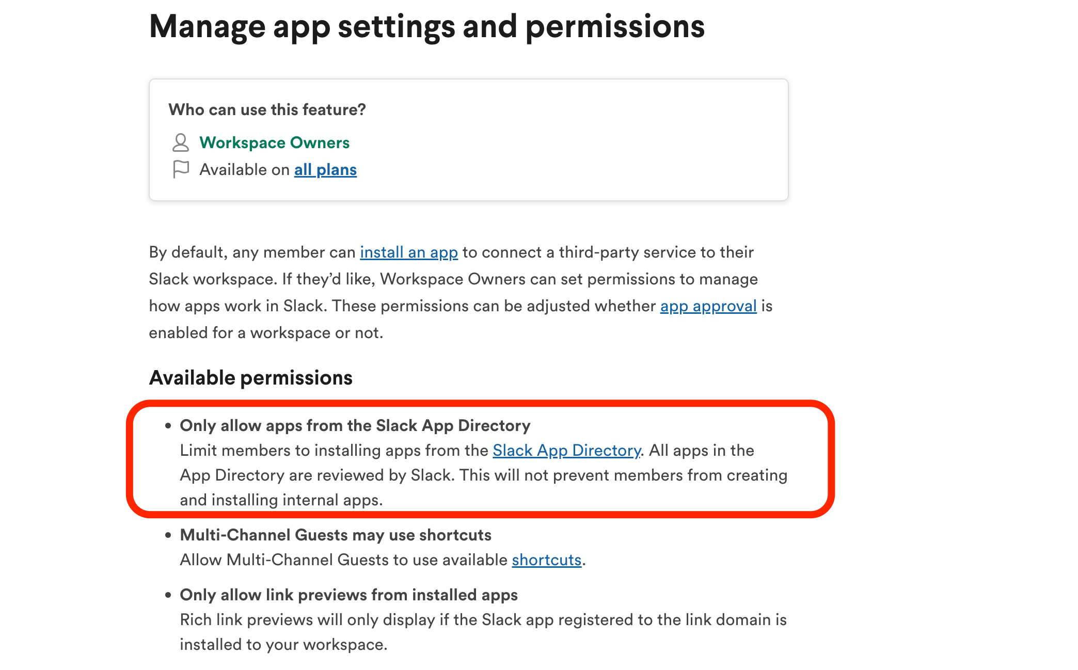Click the Who can use this feature? heading

pos(267,109)
